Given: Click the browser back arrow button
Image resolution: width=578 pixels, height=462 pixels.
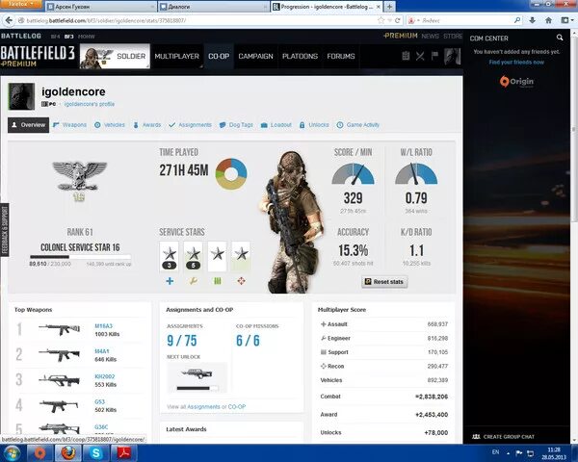Looking at the screenshot, I should [9, 20].
